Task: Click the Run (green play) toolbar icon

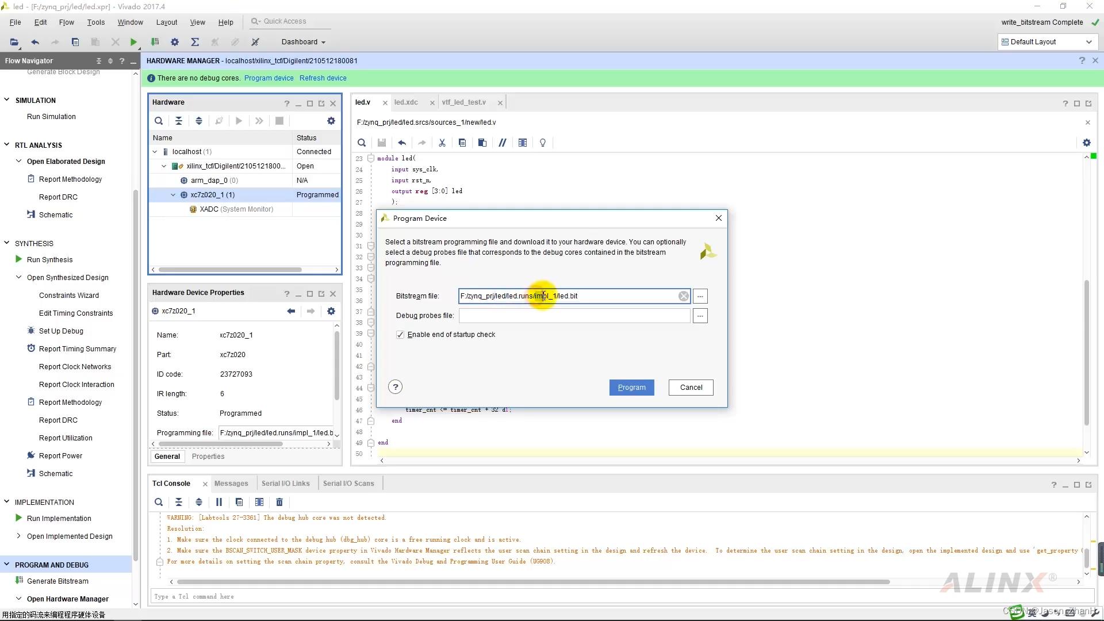Action: (133, 42)
